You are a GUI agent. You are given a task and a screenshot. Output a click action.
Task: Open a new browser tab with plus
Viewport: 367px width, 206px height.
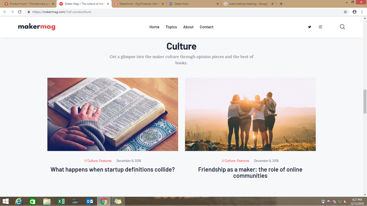[x=281, y=4]
